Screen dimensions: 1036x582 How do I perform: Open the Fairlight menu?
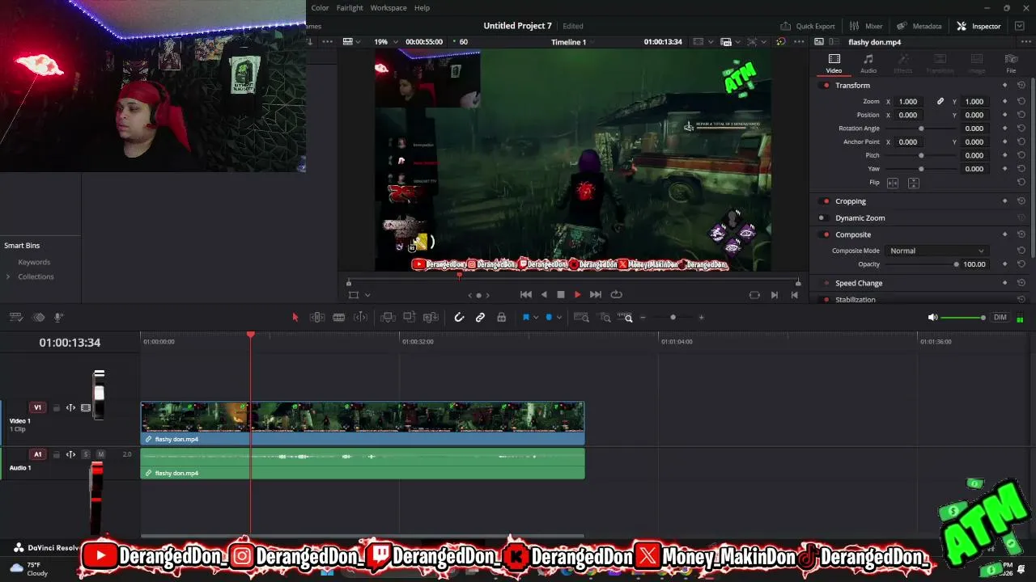(x=350, y=8)
